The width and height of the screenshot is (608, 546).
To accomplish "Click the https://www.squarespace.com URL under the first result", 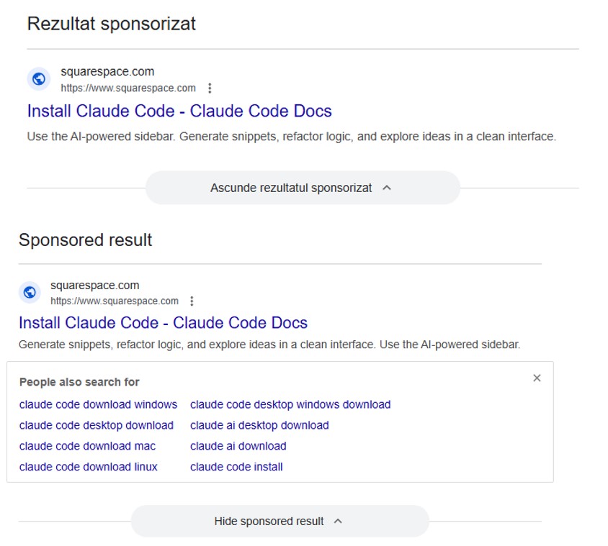I will tap(128, 88).
